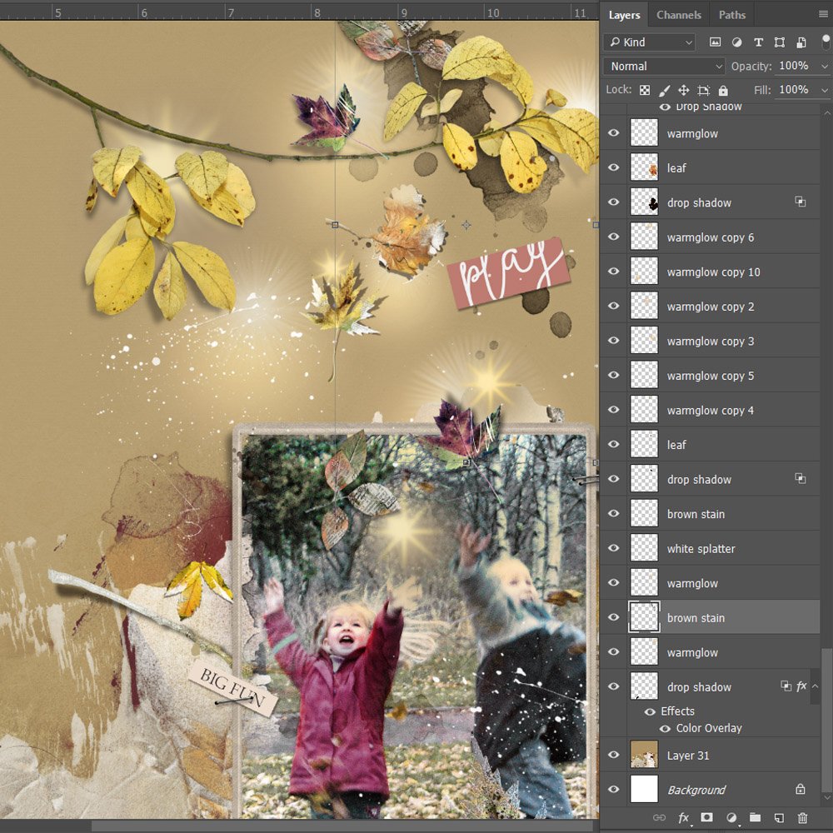Screen dimensions: 833x833
Task: Click the lock transparent pixels icon
Action: coord(644,90)
